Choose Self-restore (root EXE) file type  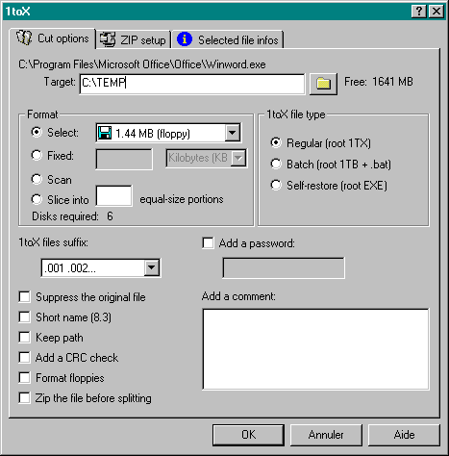(x=276, y=186)
